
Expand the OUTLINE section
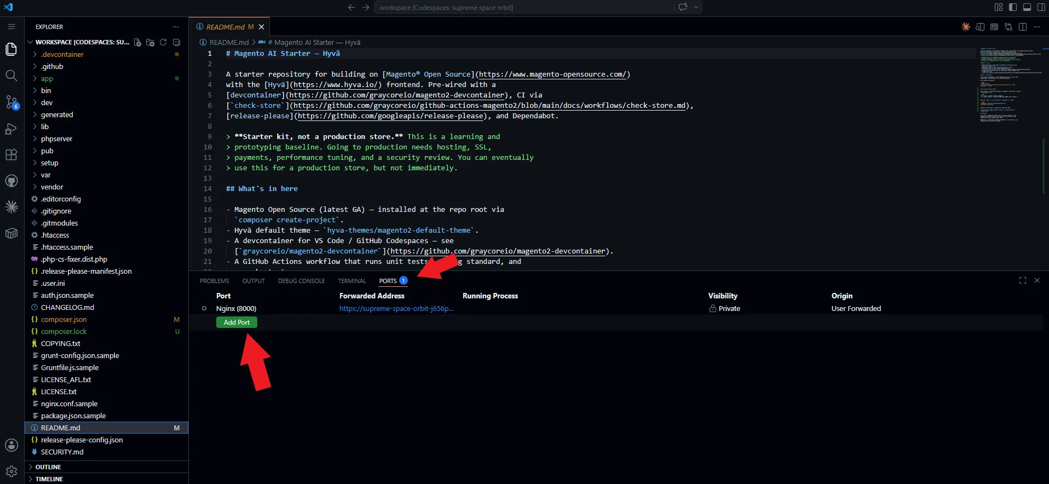click(107, 467)
